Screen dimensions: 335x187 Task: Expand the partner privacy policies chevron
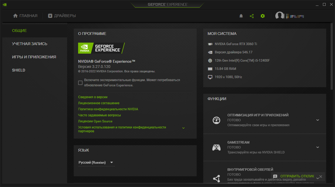[x=183, y=128]
